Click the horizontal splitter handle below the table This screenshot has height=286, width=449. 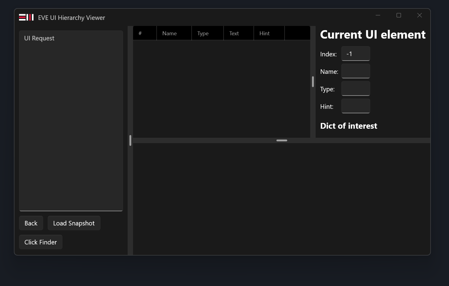pyautogui.click(x=282, y=140)
